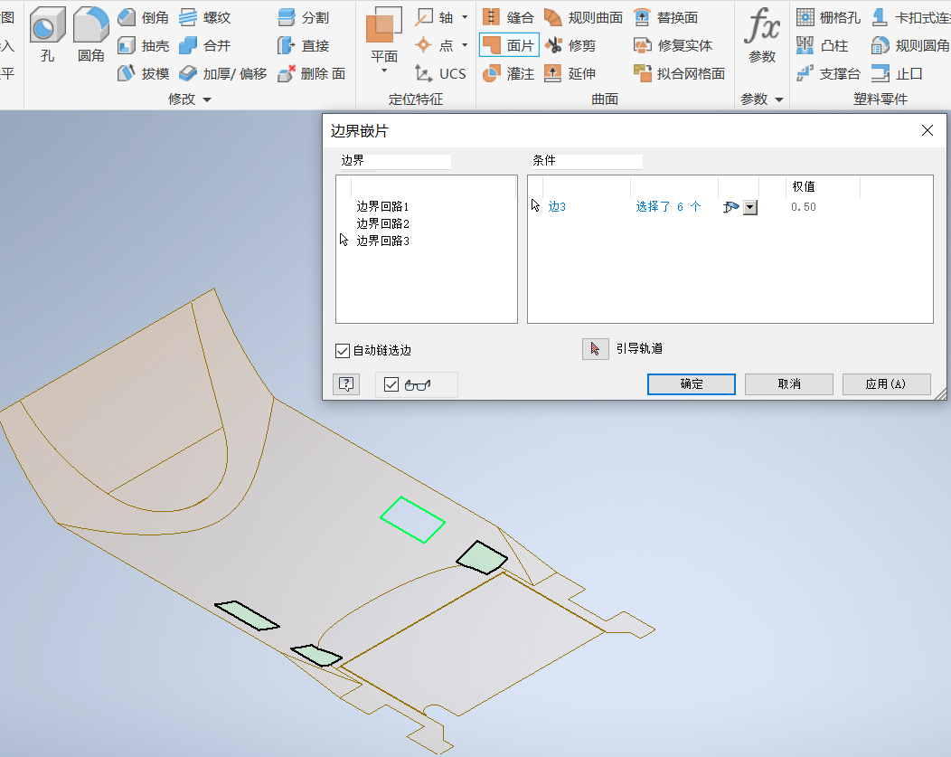Click the 栅格孔 grill tool
This screenshot has height=757, width=951.
point(828,17)
